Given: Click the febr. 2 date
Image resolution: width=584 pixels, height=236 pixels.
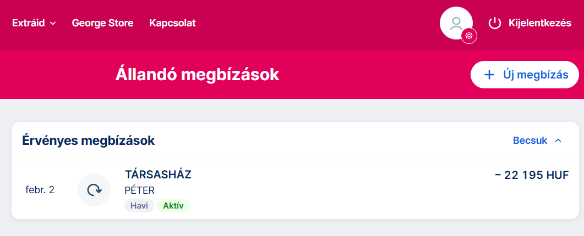Looking at the screenshot, I should [40, 190].
